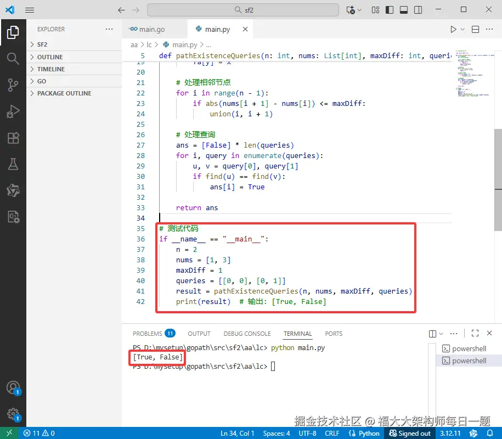Screen dimensions: 502x439
Task: Expand the OUTLINE section
Action: [x=74, y=57]
